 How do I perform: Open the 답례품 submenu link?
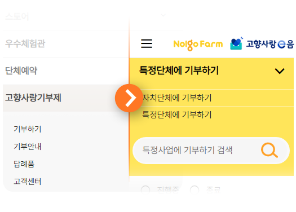click(x=24, y=164)
